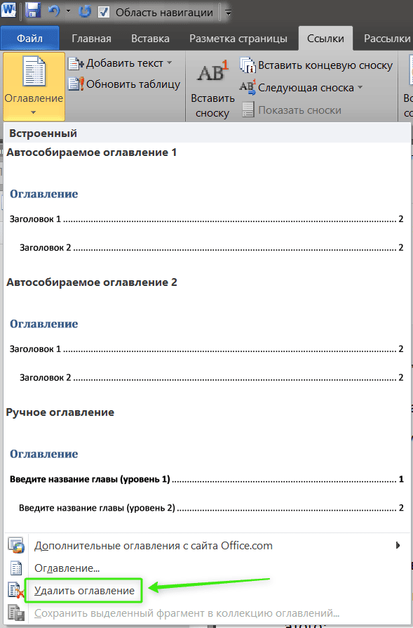Choose the Оглавление... menu entry
The height and width of the screenshot is (628, 413).
[x=67, y=568]
